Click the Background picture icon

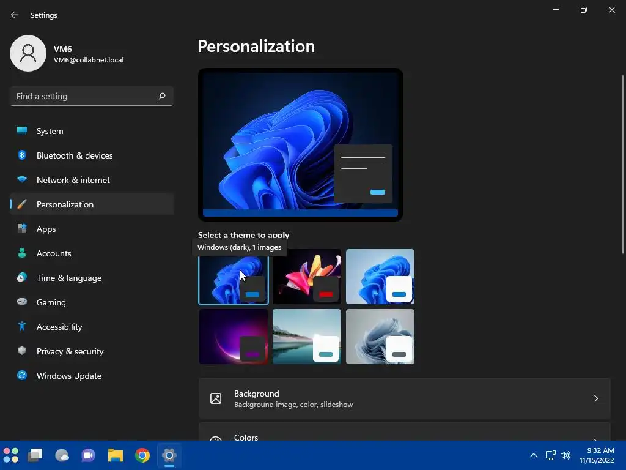(x=216, y=398)
